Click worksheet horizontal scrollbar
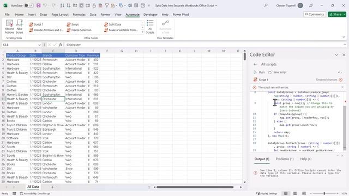Viewport: 349px width, 196px height. pyautogui.click(x=195, y=187)
